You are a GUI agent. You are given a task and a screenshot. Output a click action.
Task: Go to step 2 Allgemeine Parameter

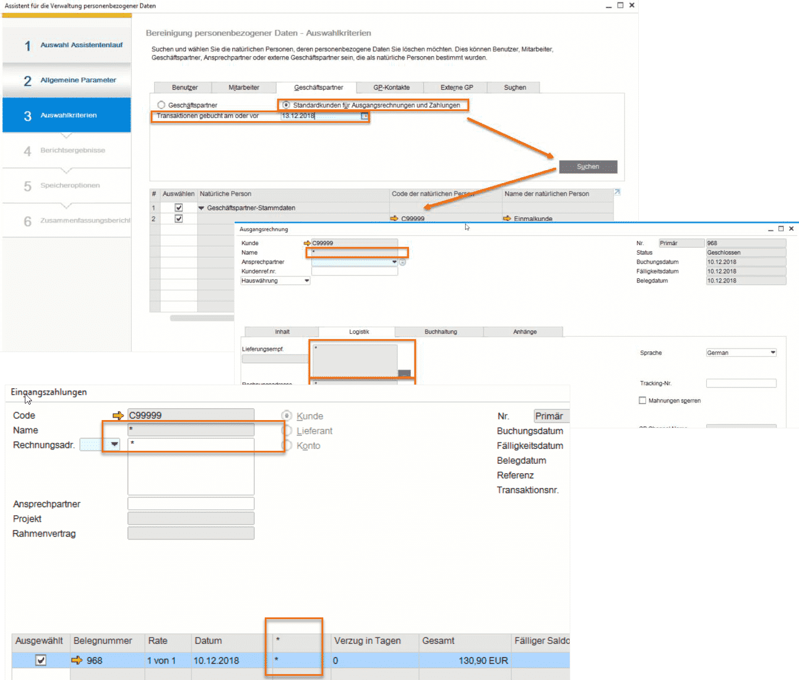tap(67, 80)
